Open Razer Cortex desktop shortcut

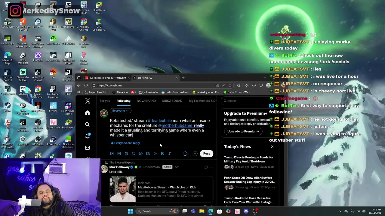[x=53, y=41]
